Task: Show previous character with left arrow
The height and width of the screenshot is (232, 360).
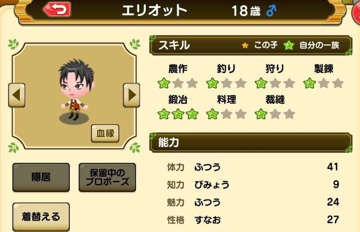Action: pos(17,95)
